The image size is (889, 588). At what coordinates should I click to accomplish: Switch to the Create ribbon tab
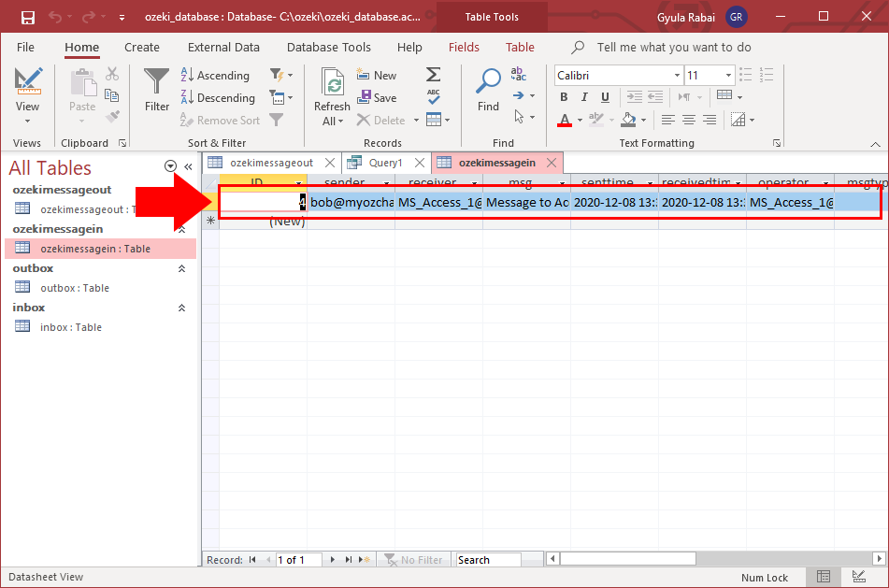point(141,47)
